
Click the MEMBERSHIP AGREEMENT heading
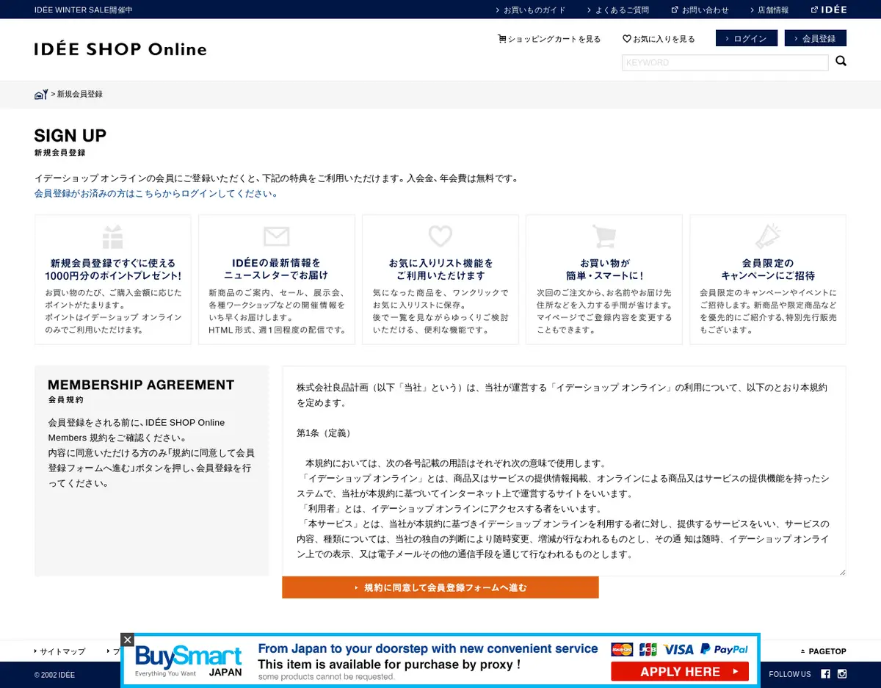141,385
